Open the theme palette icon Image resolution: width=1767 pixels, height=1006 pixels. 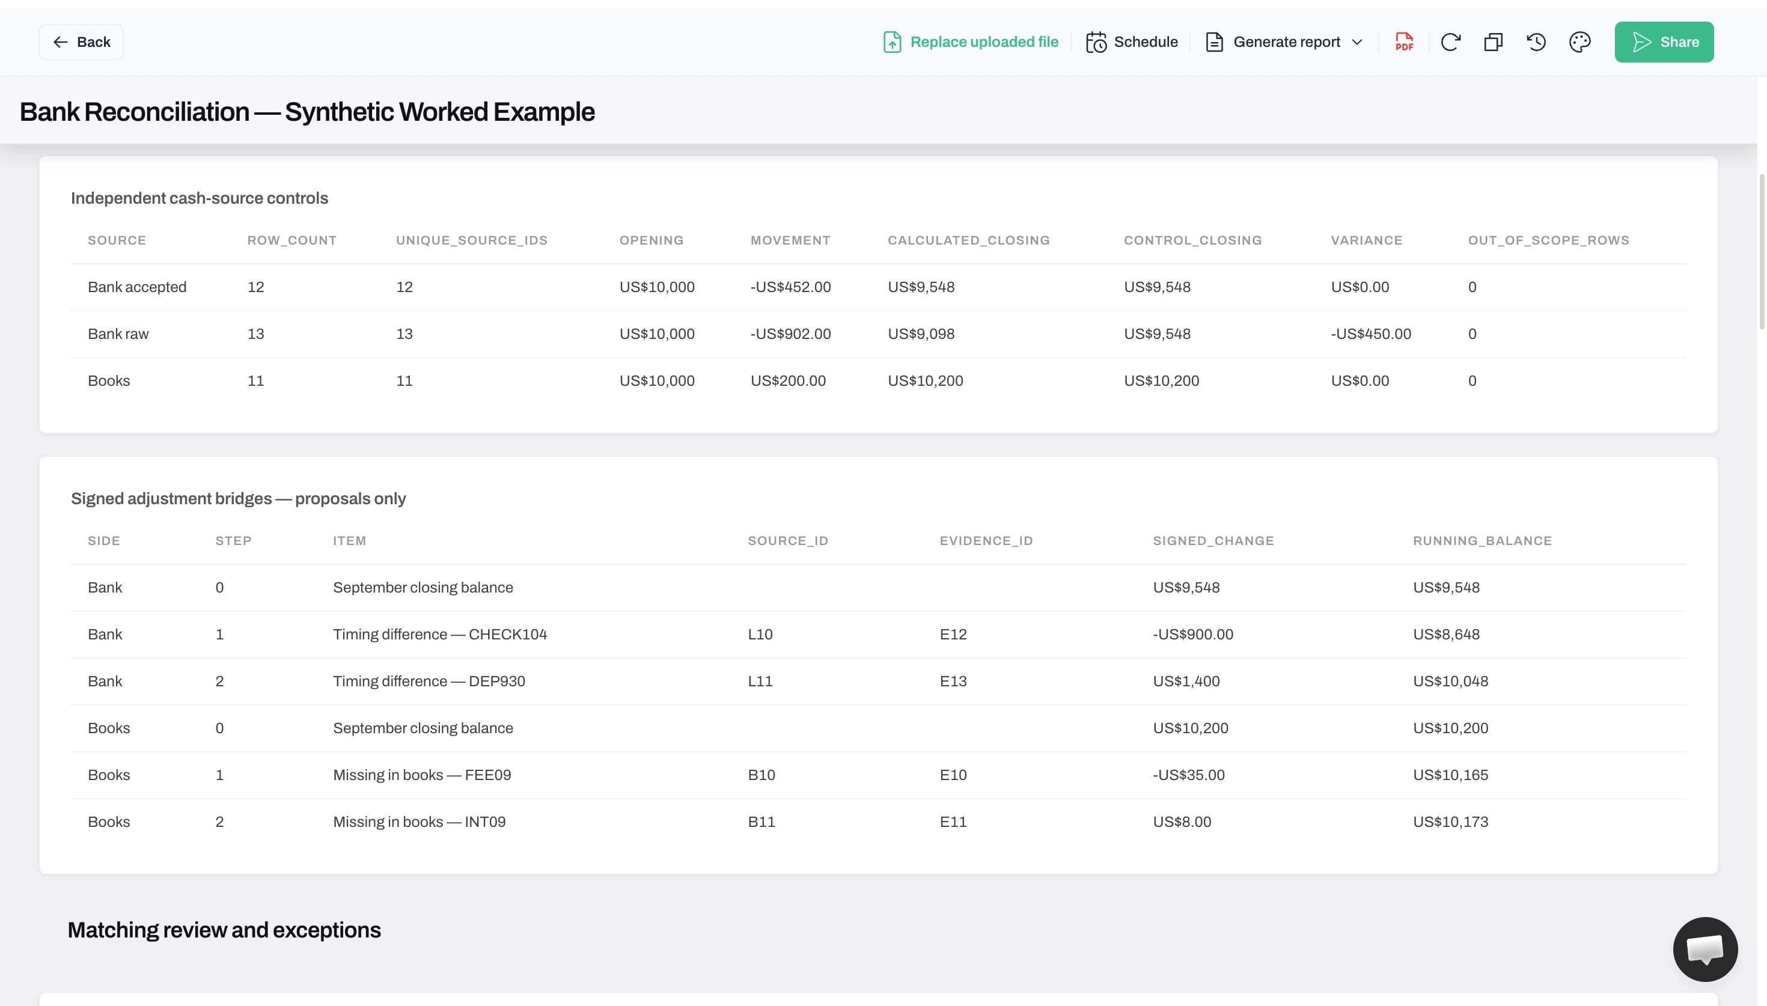1580,42
